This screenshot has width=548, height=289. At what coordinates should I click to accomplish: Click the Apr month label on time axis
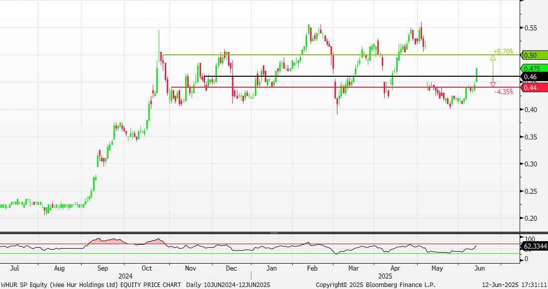[395, 269]
